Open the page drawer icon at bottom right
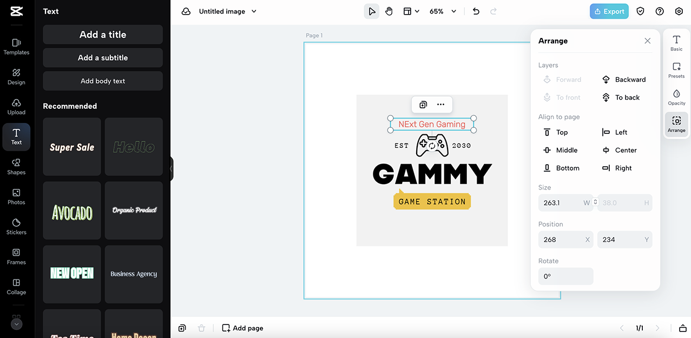The height and width of the screenshot is (338, 691). [683, 328]
